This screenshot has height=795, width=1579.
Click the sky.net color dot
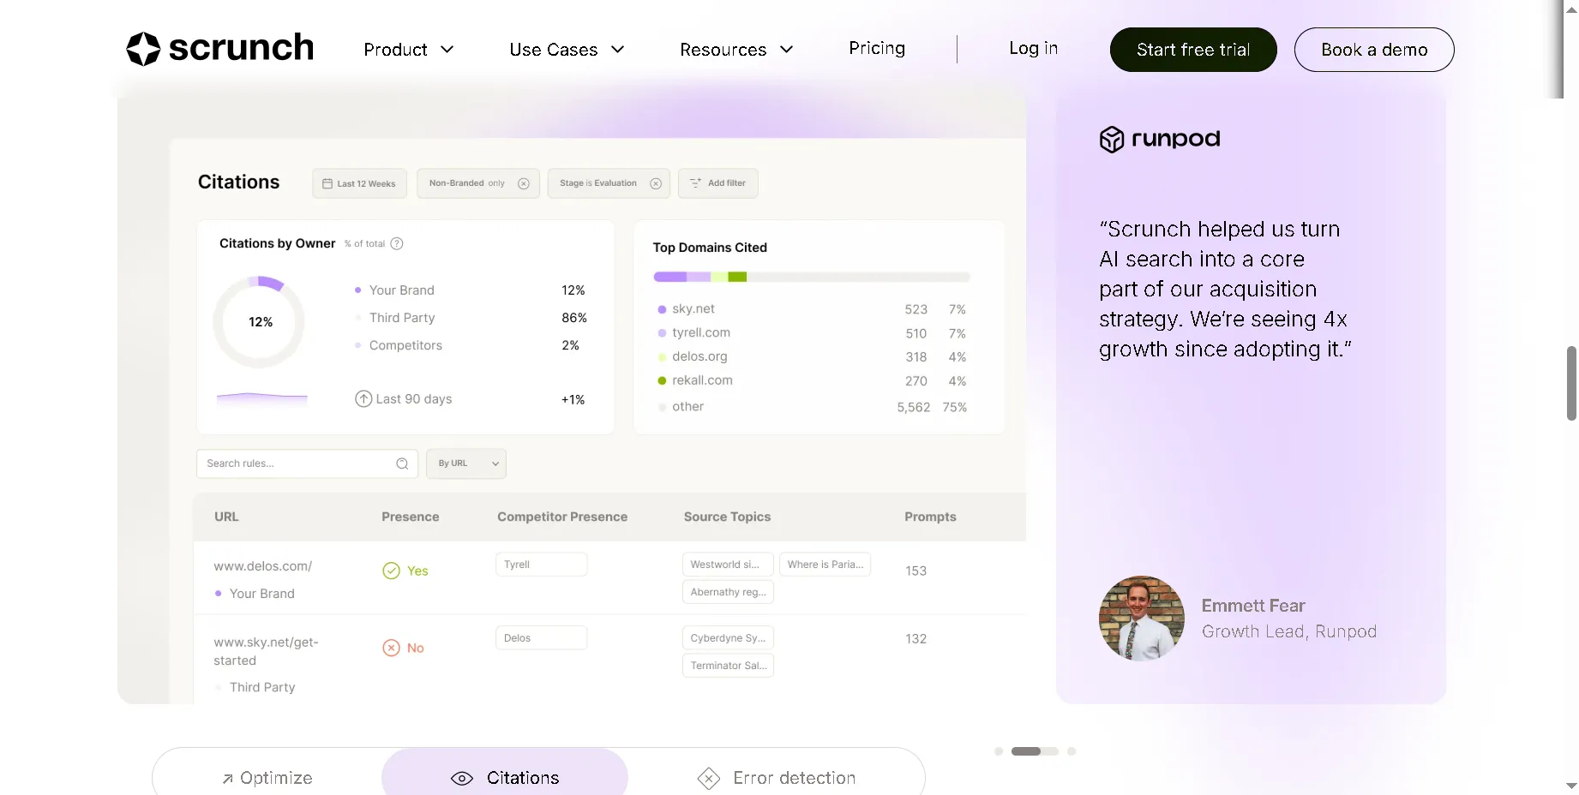662,309
